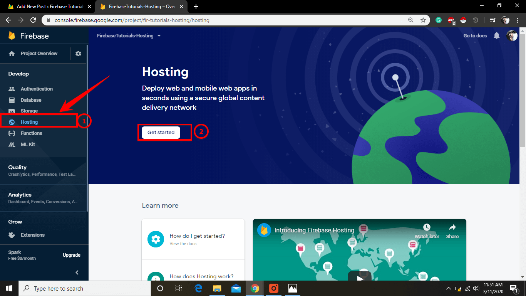526x296 pixels.
Task: Click Get started button
Action: pos(161,132)
